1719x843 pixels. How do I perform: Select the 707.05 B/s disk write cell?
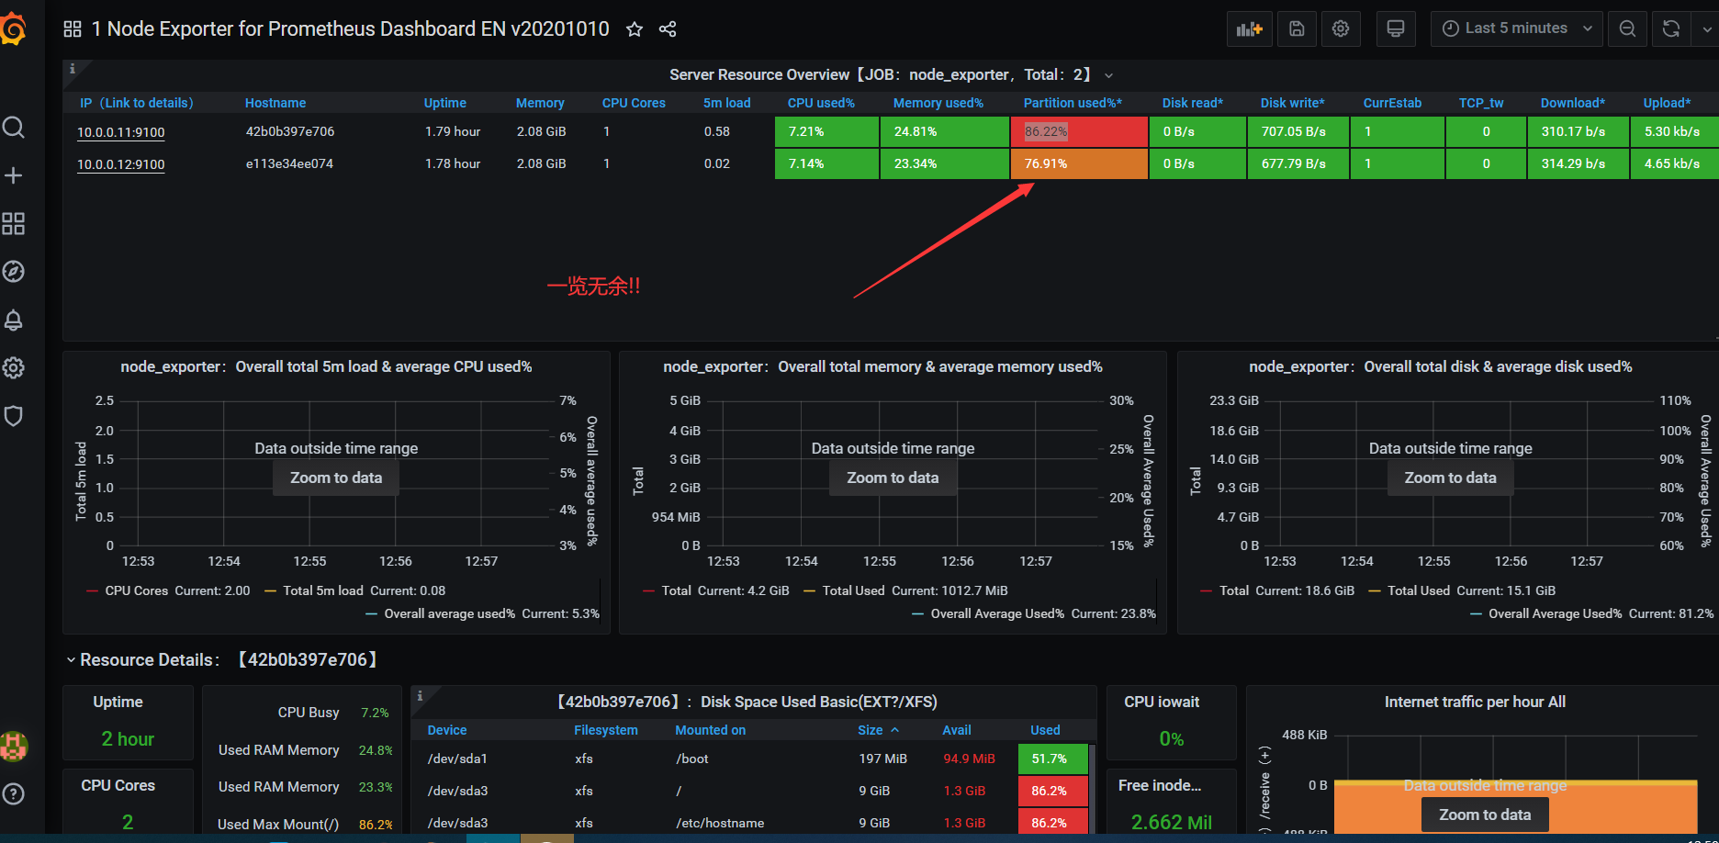pyautogui.click(x=1298, y=131)
